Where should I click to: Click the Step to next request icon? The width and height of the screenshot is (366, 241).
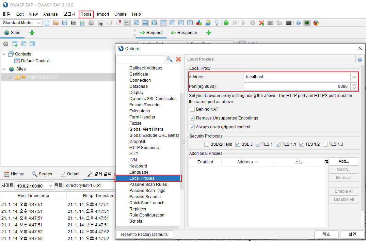coord(235,23)
